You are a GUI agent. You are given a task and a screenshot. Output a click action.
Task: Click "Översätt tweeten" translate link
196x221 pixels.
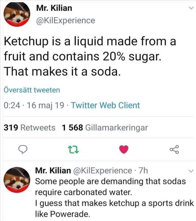pos(32,90)
